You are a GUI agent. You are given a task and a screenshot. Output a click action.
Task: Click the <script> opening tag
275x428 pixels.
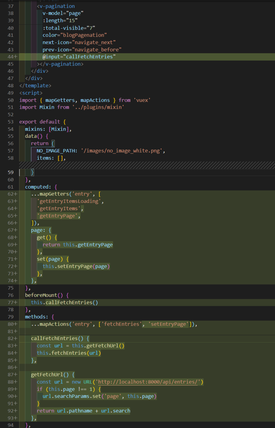point(31,93)
